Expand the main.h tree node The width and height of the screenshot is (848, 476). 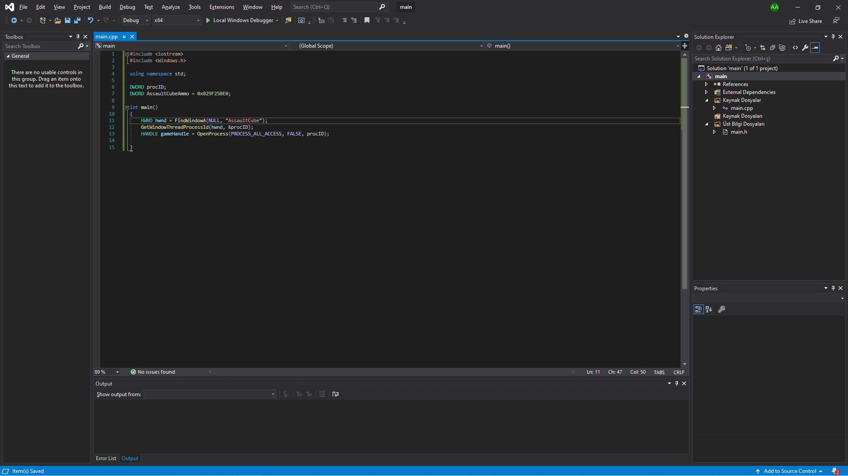(x=714, y=132)
